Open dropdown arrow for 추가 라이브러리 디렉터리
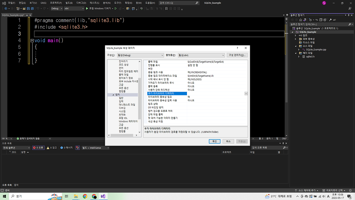 point(246,94)
